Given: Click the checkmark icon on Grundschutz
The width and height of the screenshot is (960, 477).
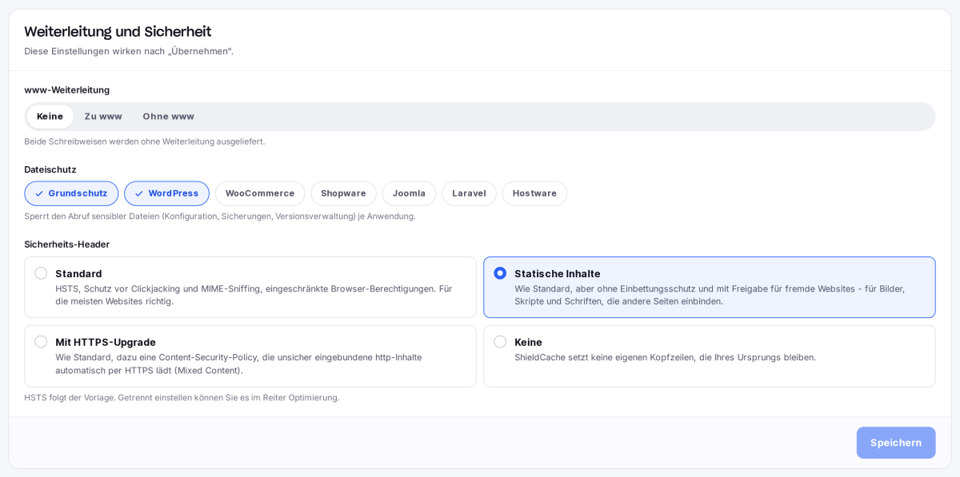Looking at the screenshot, I should pyautogui.click(x=39, y=193).
